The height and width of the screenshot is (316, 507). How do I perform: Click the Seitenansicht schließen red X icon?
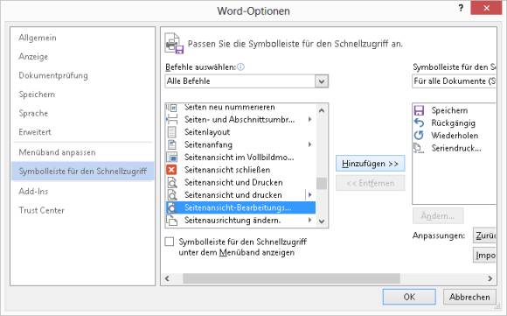tap(171, 170)
